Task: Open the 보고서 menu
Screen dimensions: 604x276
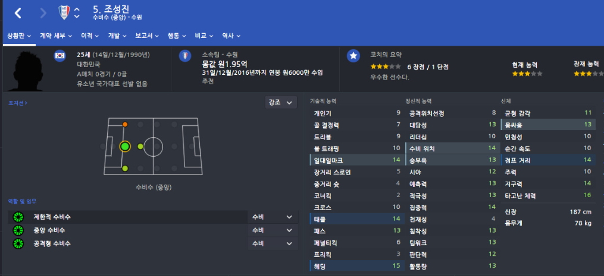Action: (147, 36)
